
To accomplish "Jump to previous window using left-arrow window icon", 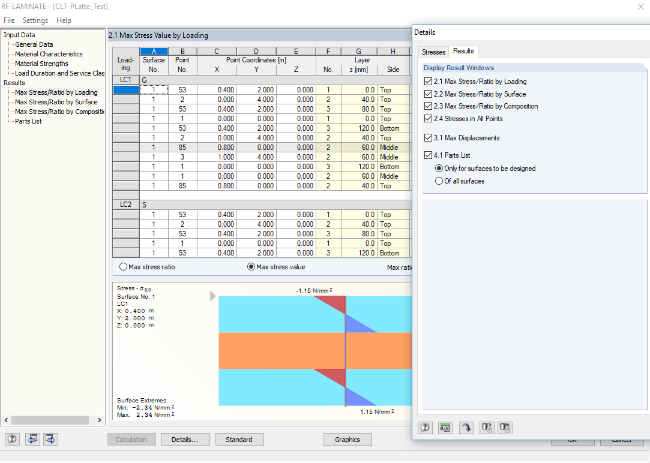I will tap(32, 439).
